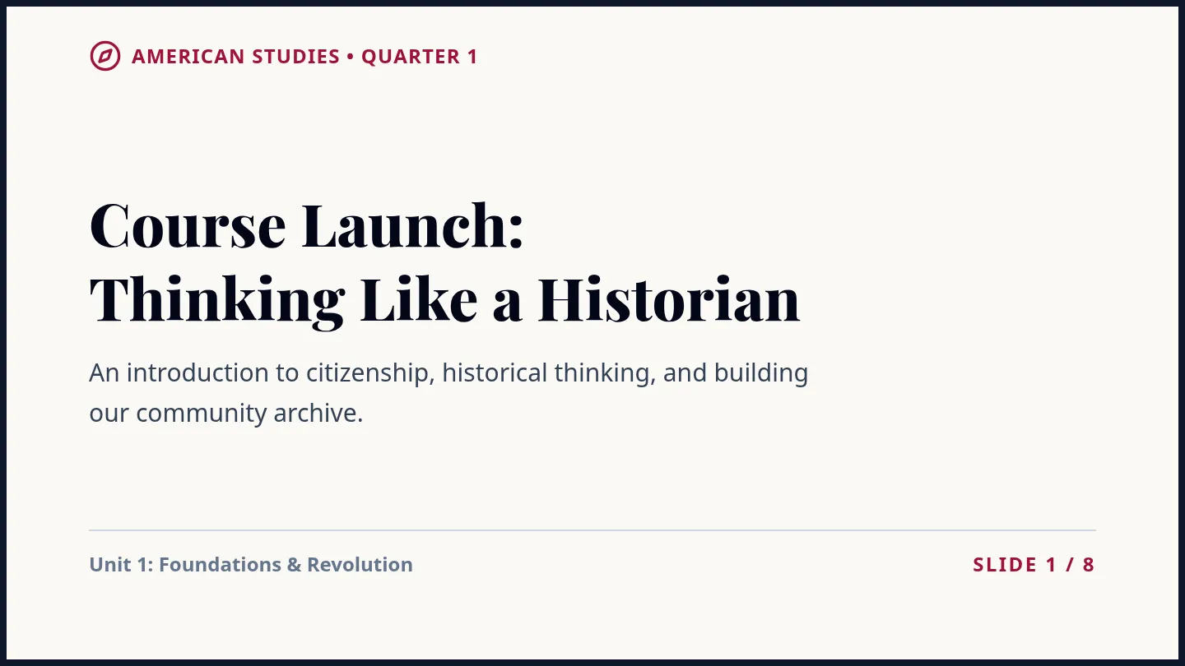The image size is (1185, 666).
Task: Click the compass icon beside American Studies
Action: (105, 56)
